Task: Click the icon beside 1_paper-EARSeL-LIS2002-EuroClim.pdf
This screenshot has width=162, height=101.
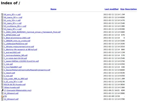Action: (2, 61)
